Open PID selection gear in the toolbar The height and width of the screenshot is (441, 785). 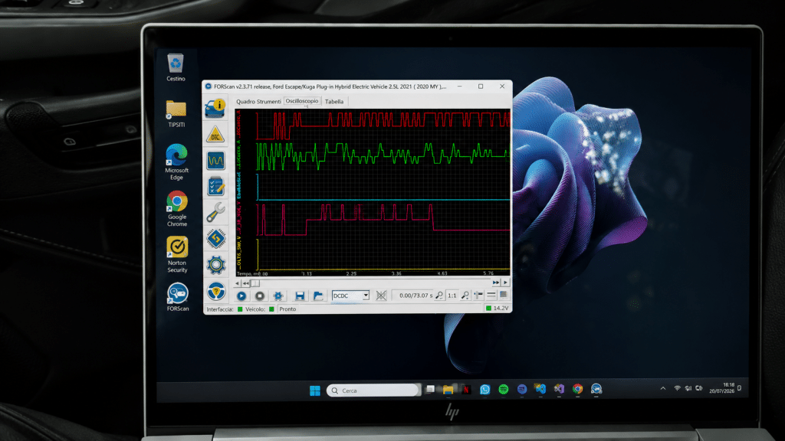coord(278,296)
